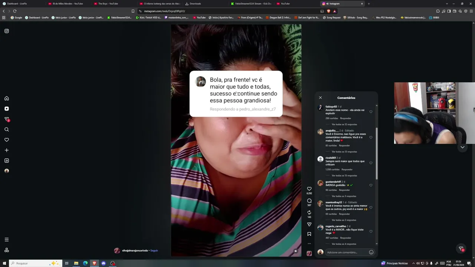475x267 pixels.
Task: Expand 'Ver todas as 2 respostas'
Action: (x=344, y=220)
